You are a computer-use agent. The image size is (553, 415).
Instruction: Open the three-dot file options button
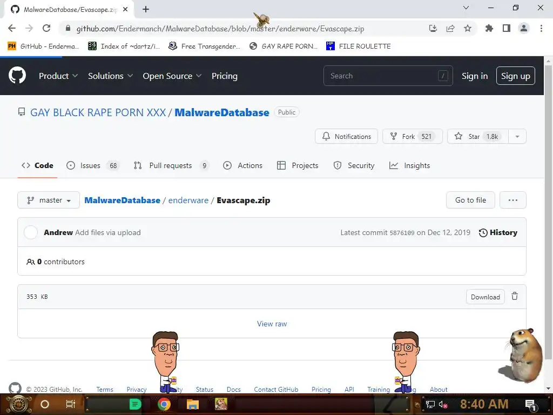pyautogui.click(x=513, y=200)
